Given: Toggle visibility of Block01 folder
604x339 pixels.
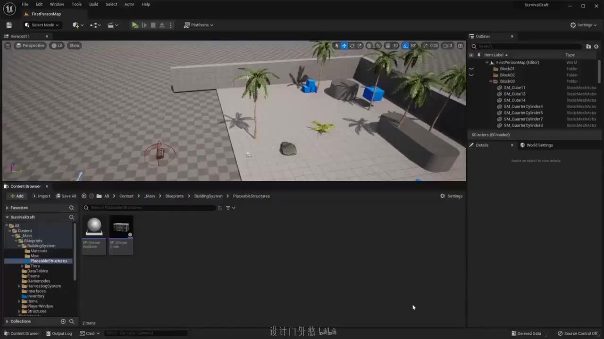Looking at the screenshot, I should tap(471, 69).
